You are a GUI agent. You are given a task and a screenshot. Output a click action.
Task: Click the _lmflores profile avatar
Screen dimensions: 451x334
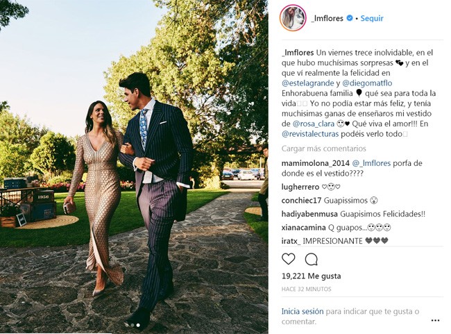coord(293,18)
